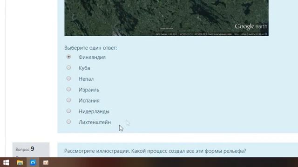Open the PowerPoint taskbar icon

[x=46, y=162]
